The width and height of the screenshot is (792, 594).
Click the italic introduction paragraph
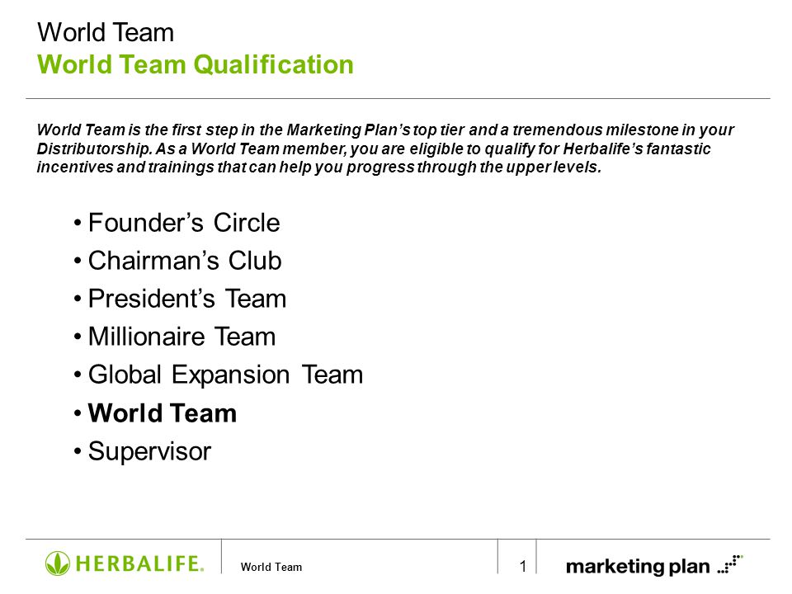click(385, 148)
